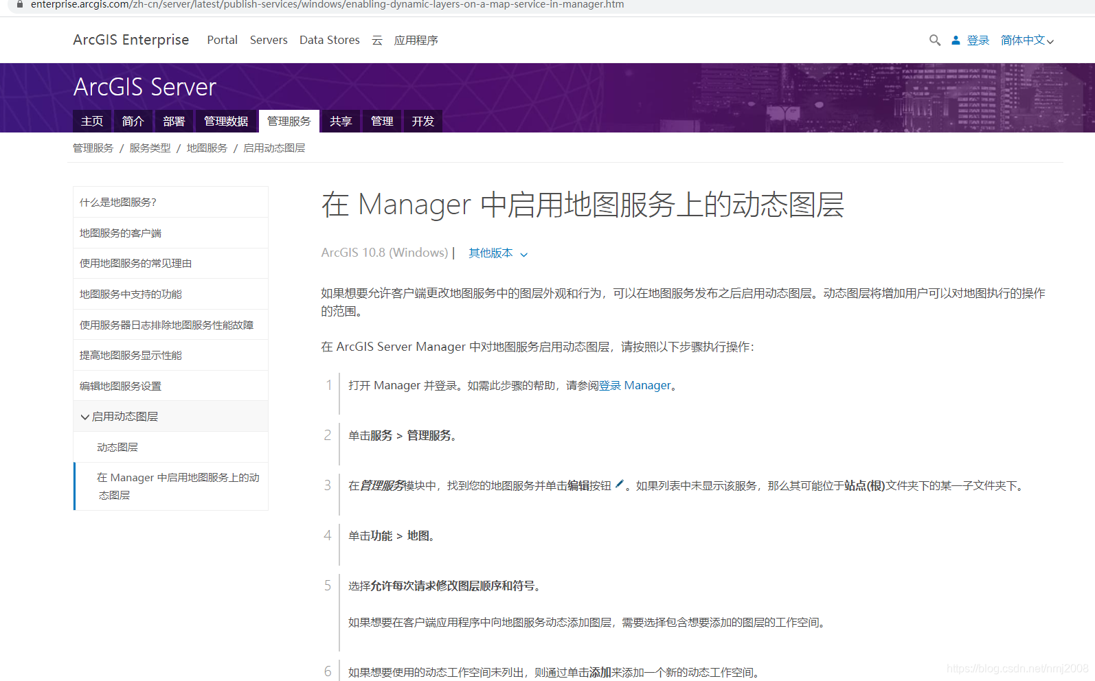Open the Servers menu item
Viewport: 1095px width, 681px height.
269,41
